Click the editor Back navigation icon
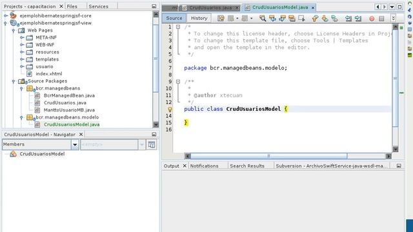 click(231, 18)
